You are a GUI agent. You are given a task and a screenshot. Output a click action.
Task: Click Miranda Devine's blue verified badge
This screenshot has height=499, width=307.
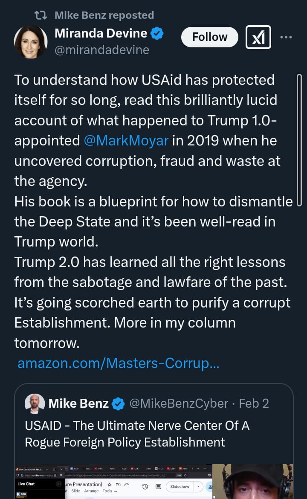click(x=157, y=33)
